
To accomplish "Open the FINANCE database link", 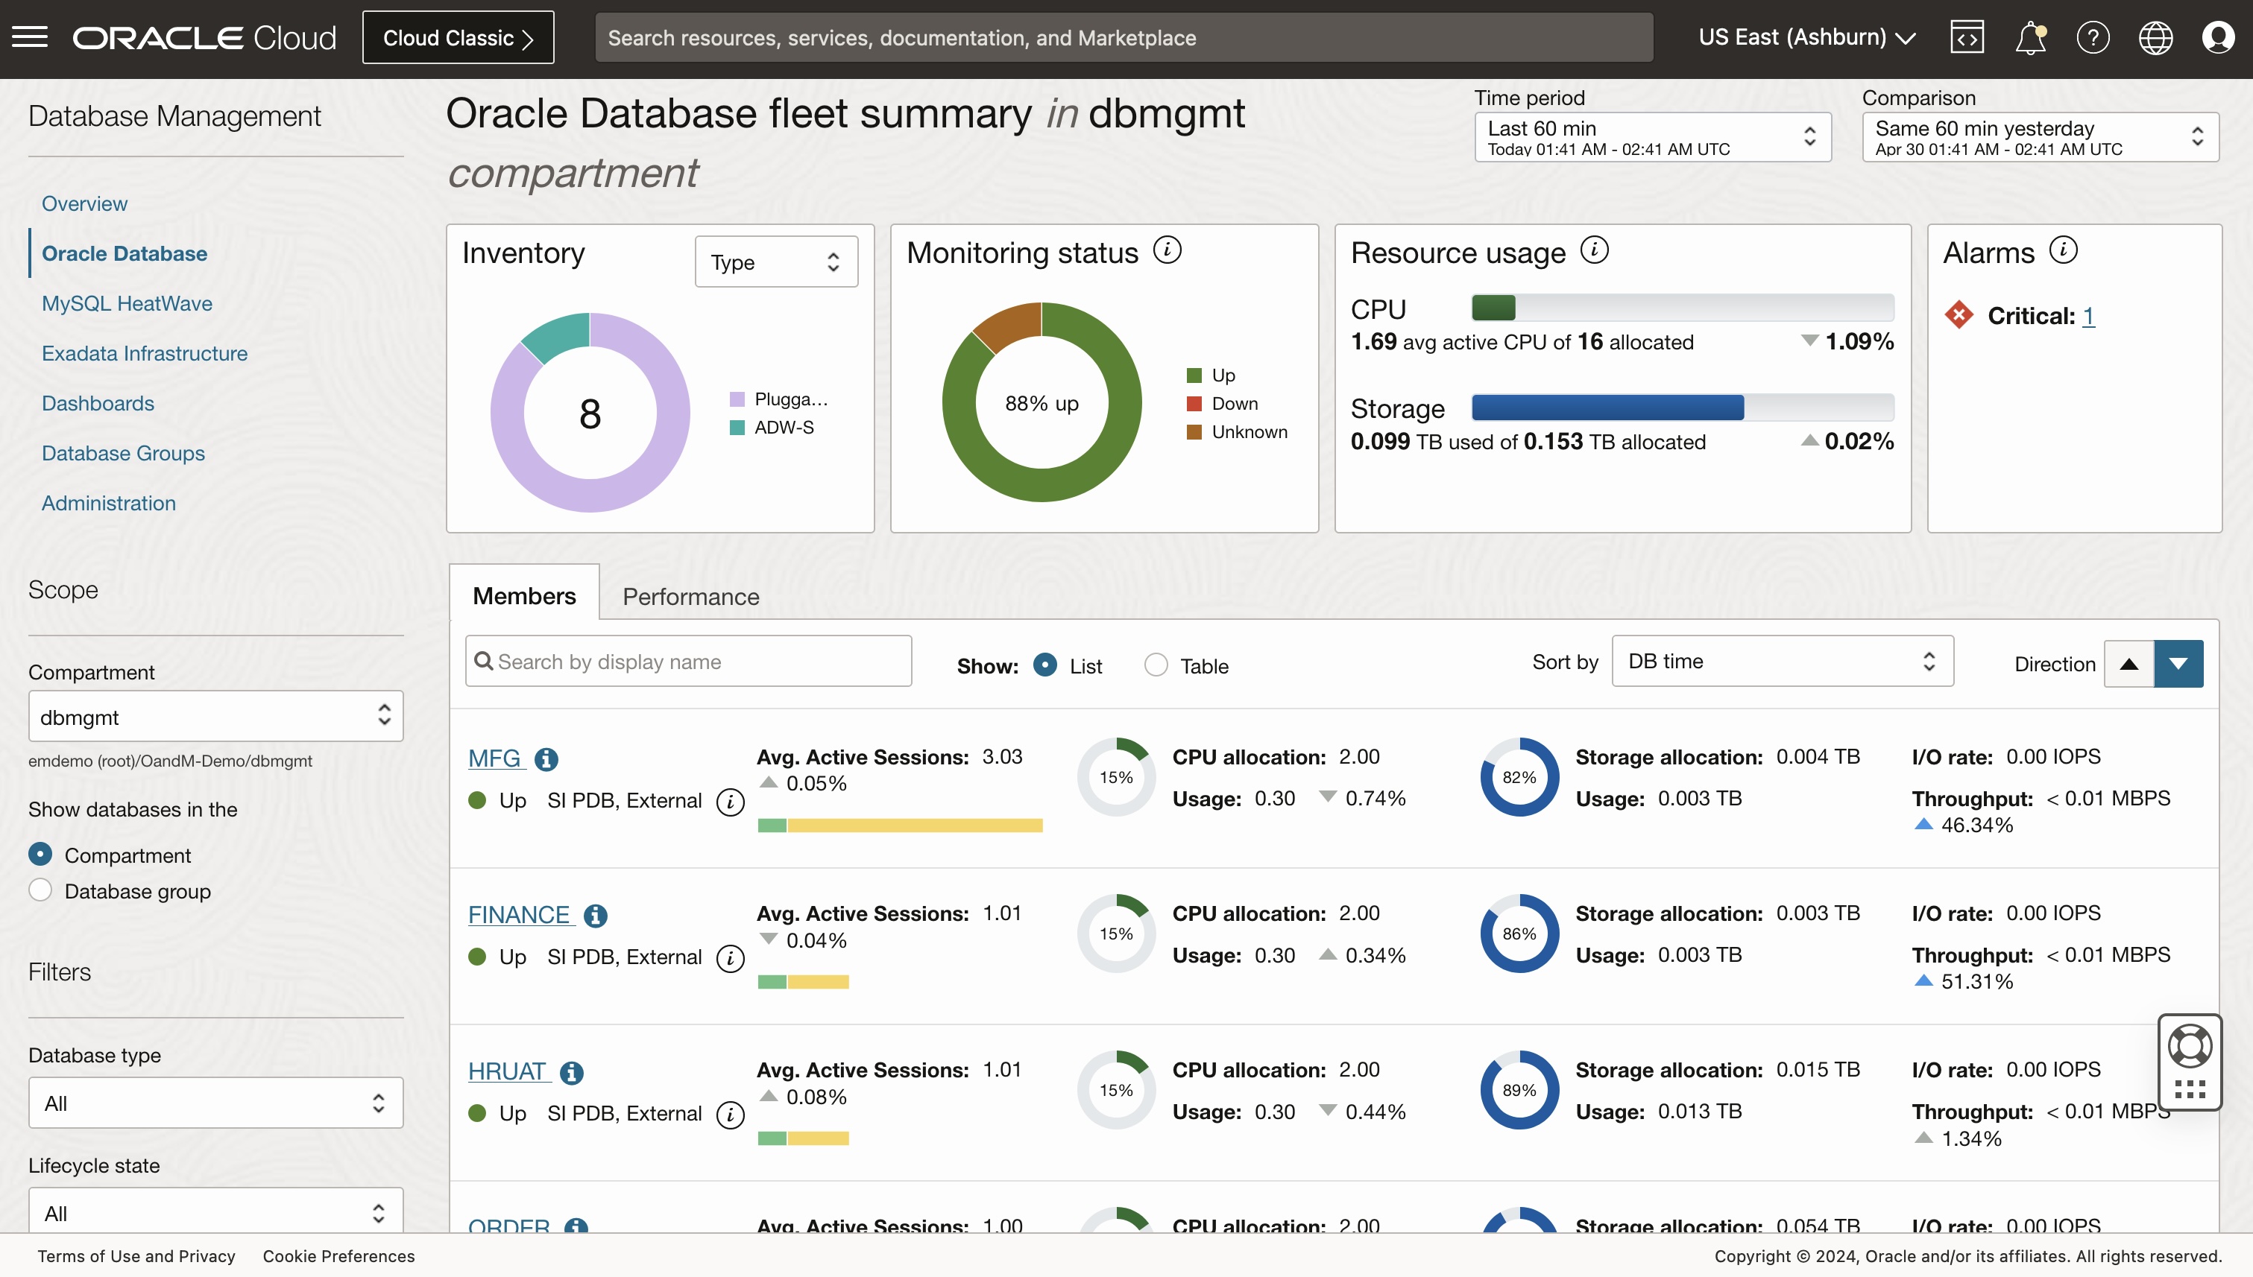I will (519, 915).
